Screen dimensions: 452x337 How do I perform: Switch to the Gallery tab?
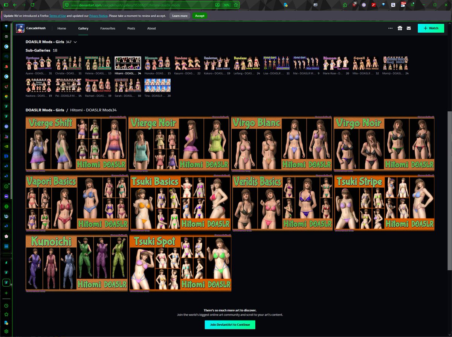83,28
